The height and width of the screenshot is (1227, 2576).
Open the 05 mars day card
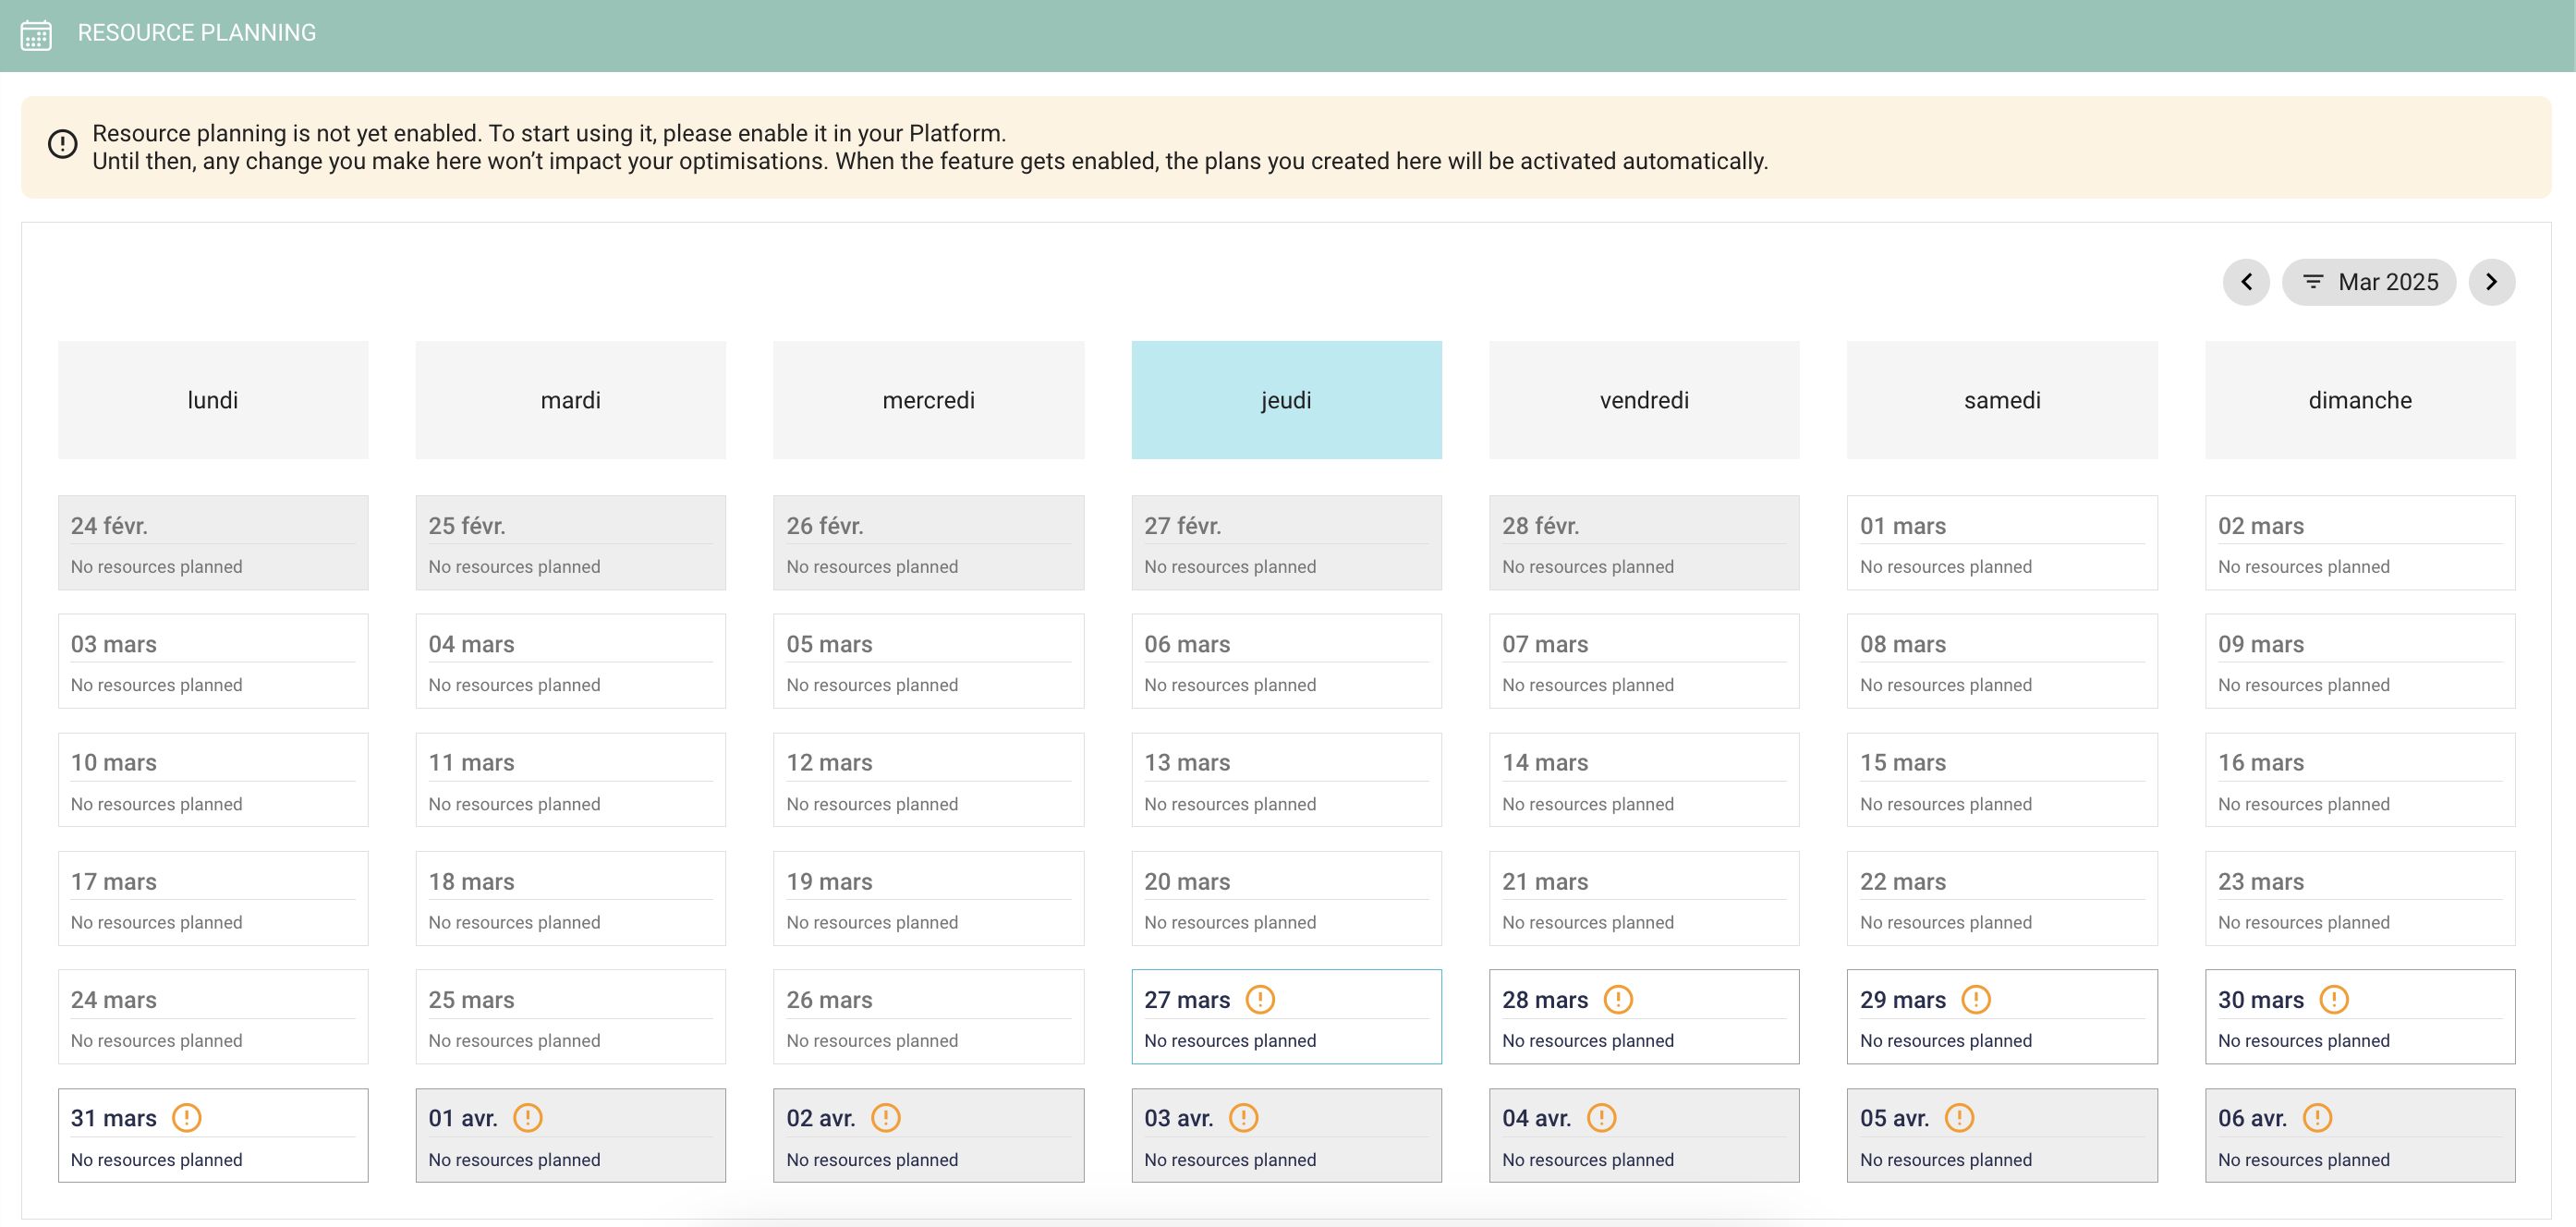pyautogui.click(x=929, y=661)
